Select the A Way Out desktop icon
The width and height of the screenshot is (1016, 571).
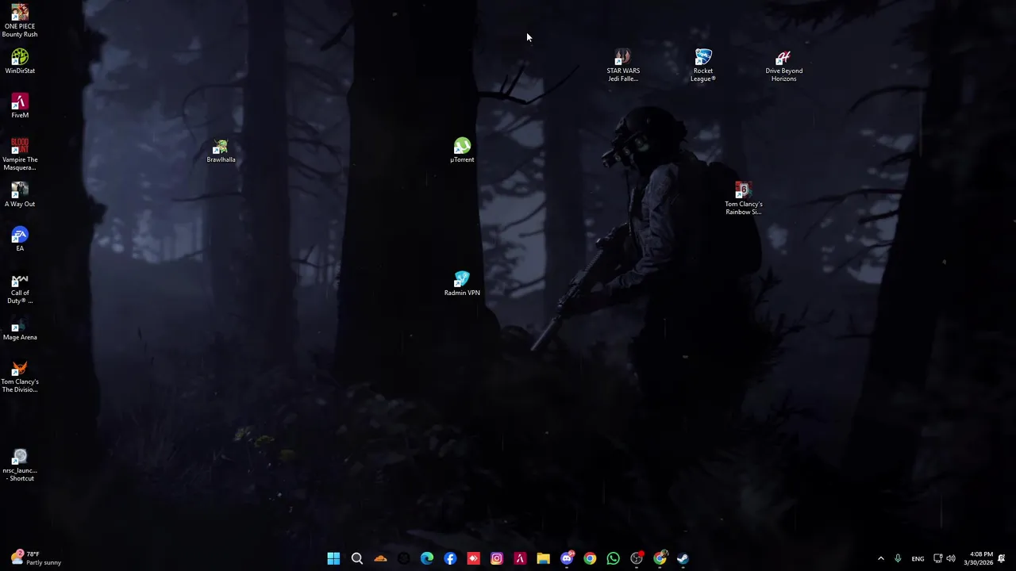pyautogui.click(x=20, y=194)
